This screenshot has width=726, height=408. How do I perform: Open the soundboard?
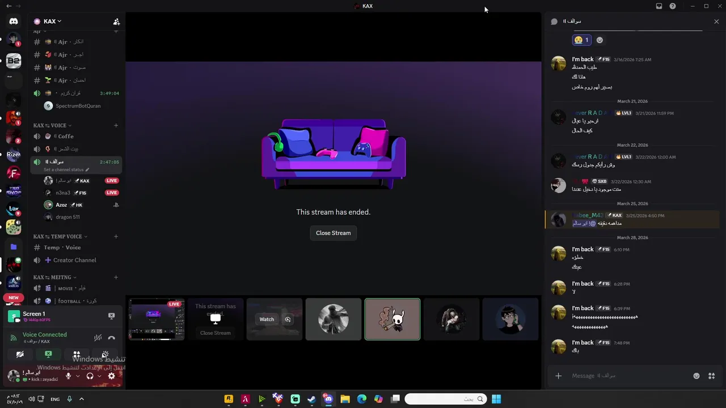(x=105, y=354)
